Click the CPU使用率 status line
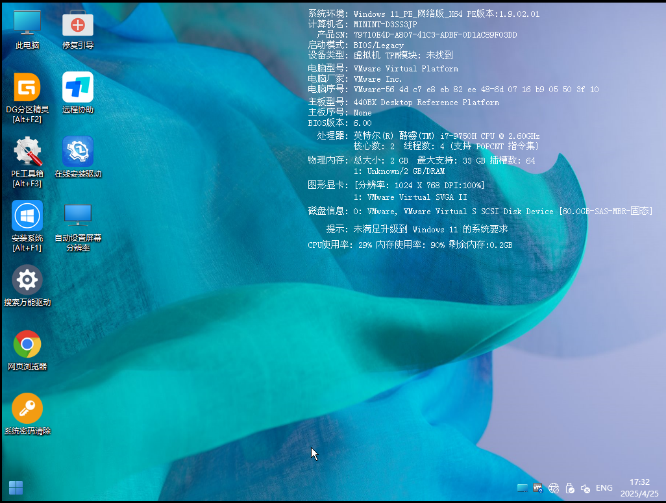 click(x=410, y=245)
